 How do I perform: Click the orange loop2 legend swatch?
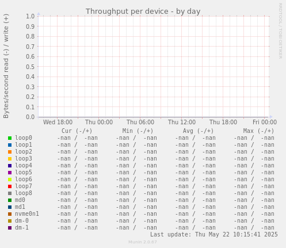10,152
